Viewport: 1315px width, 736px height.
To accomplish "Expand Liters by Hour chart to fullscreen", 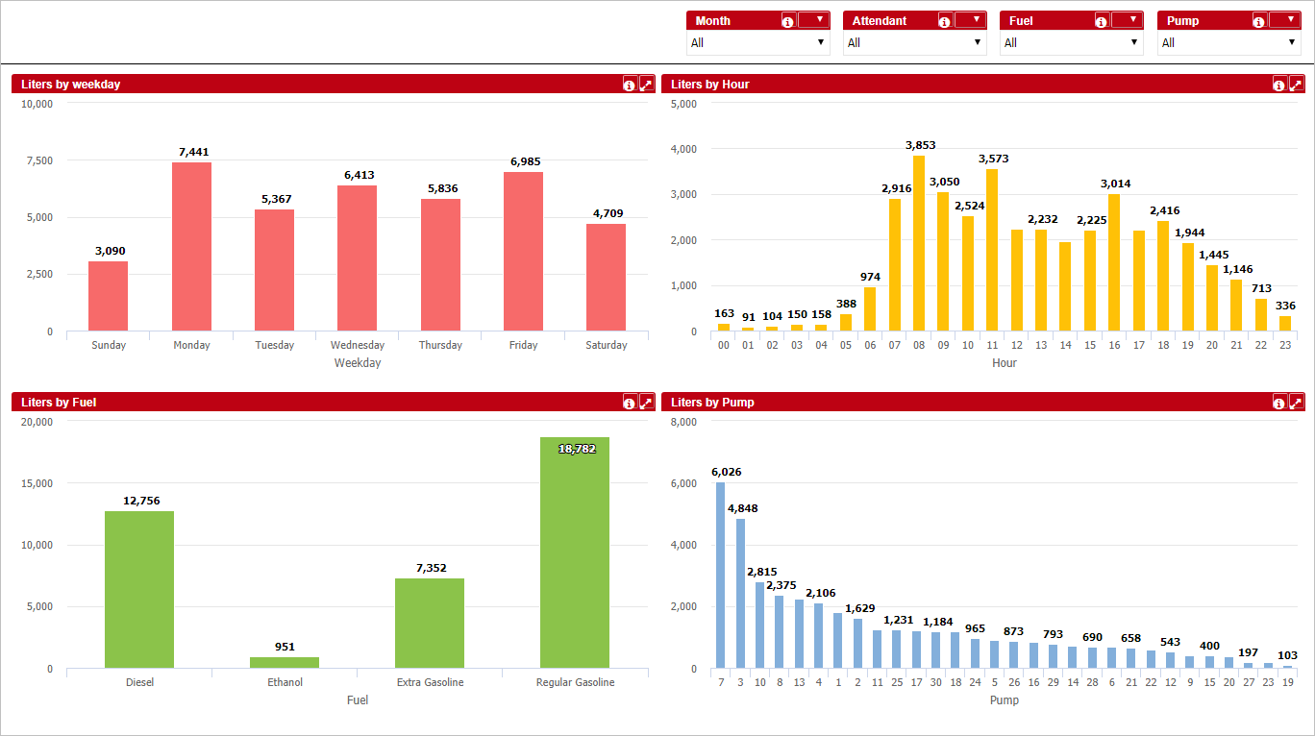I will pyautogui.click(x=1297, y=85).
